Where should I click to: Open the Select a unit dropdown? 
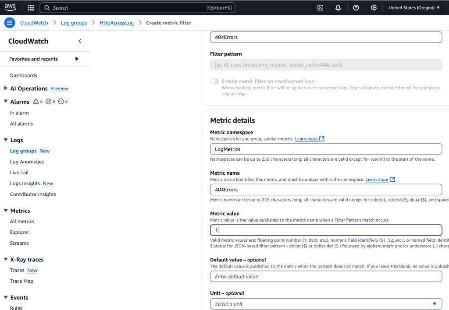pyautogui.click(x=326, y=304)
